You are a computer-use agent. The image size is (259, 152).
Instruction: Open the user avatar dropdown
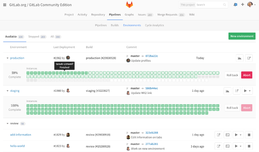pyautogui.click(x=251, y=5)
